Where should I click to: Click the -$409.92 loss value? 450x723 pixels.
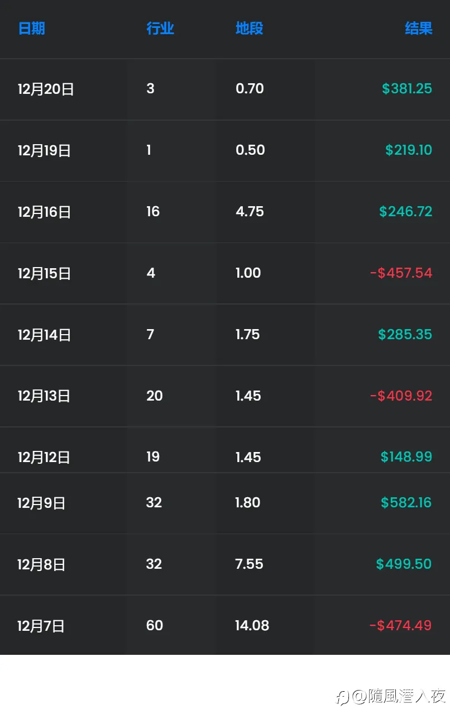click(401, 396)
